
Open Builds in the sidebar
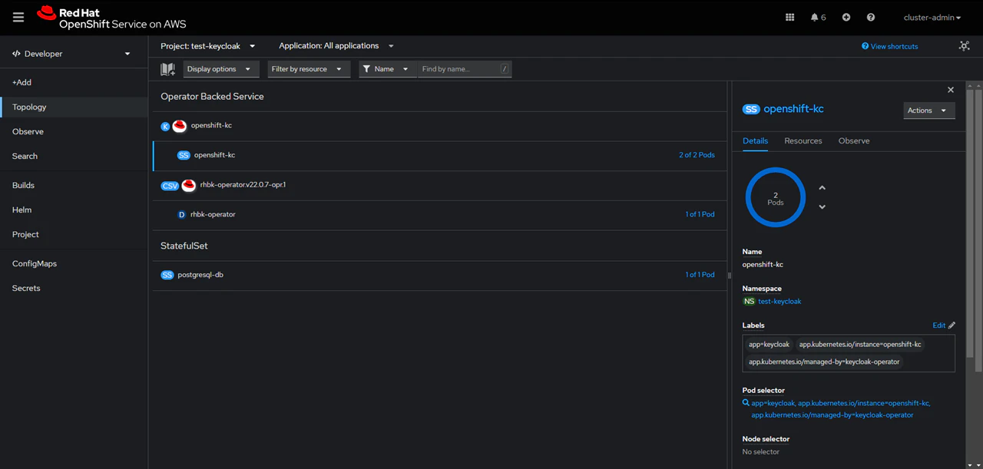74,186
